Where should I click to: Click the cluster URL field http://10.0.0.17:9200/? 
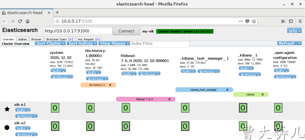pyautogui.click(x=78, y=31)
